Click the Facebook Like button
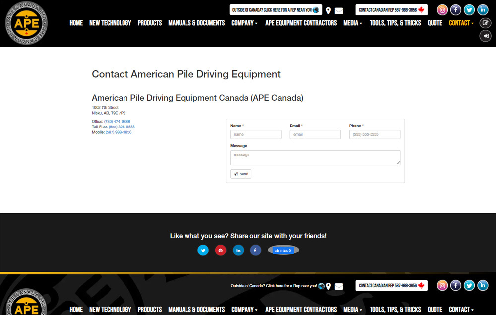 283,251
